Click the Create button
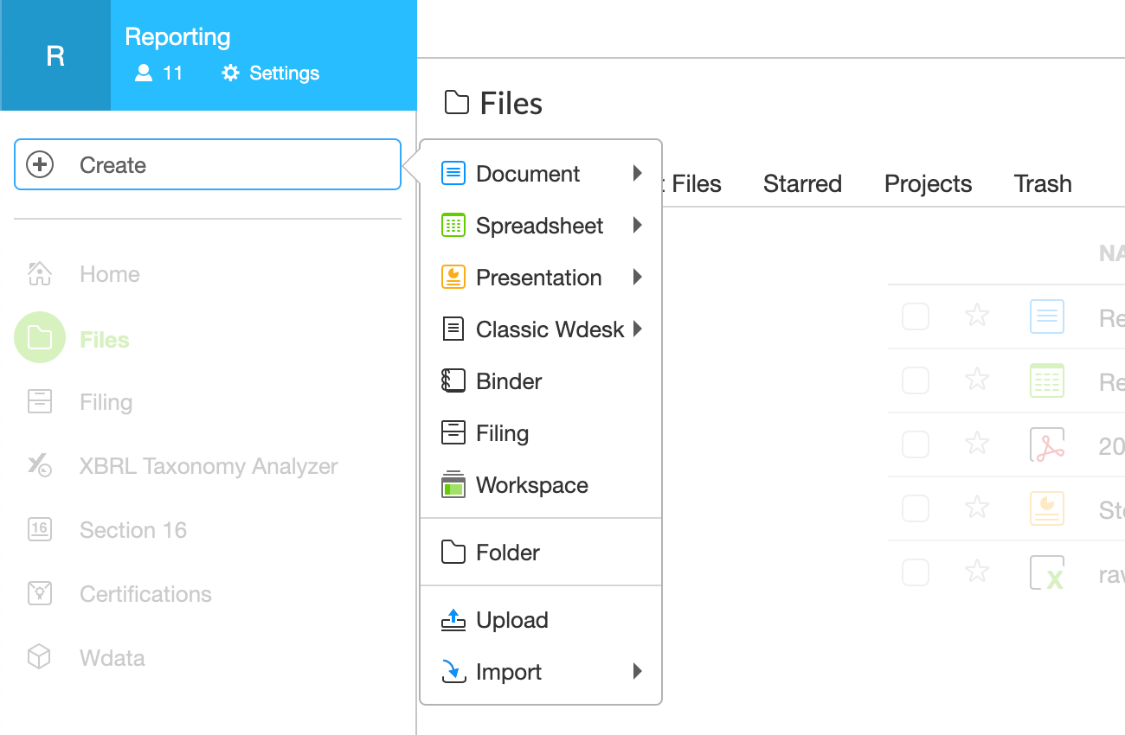This screenshot has height=735, width=1125. (x=208, y=164)
